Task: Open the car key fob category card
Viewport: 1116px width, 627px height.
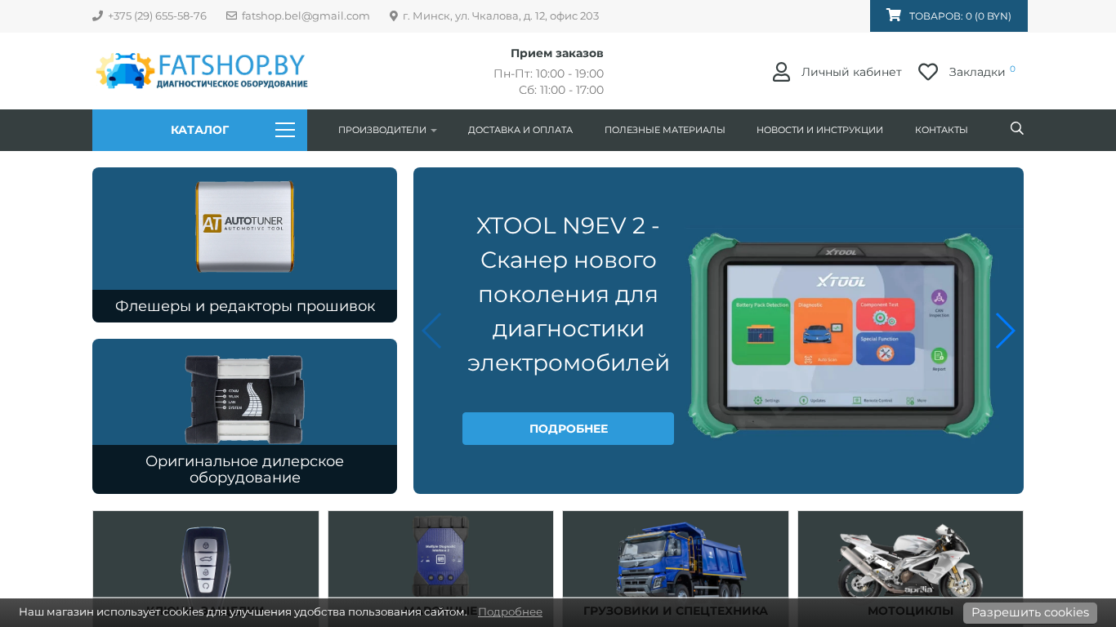Action: coord(206,569)
